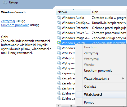Click gear icon beside Windows Driver F...
This screenshot has width=127, height=107.
point(59,33)
